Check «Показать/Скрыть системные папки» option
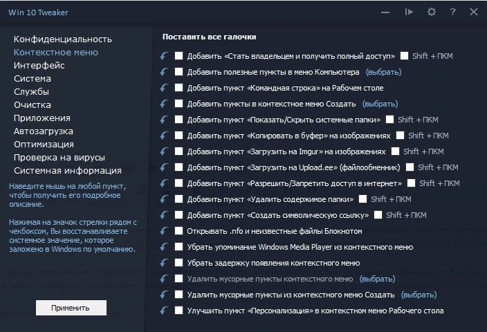The image size is (487, 332). [x=178, y=119]
